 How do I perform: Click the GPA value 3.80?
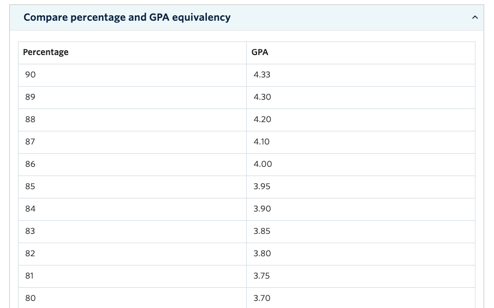pyautogui.click(x=262, y=253)
